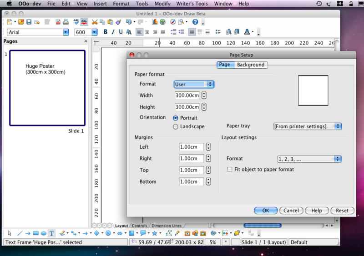Click the Bold formatting icon

point(106,32)
